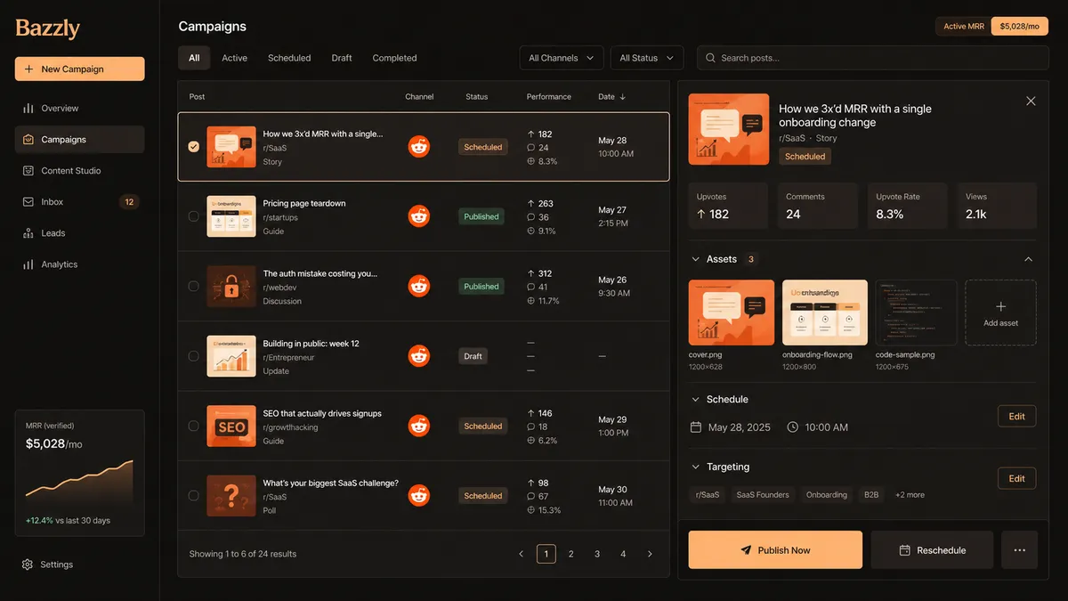Edit the Targeting section

click(1016, 478)
